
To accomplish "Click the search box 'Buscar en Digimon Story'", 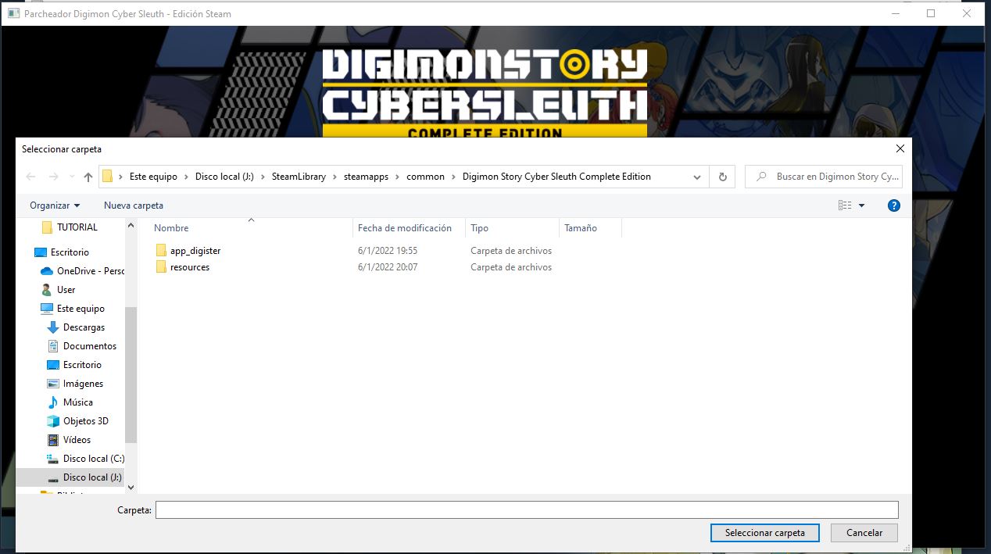I will [x=824, y=177].
